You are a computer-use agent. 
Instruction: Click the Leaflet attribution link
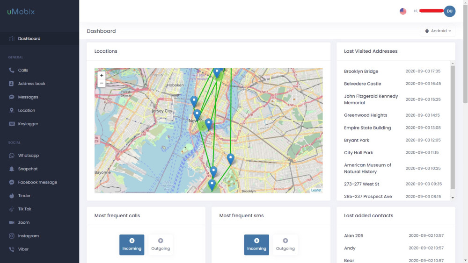tap(316, 190)
